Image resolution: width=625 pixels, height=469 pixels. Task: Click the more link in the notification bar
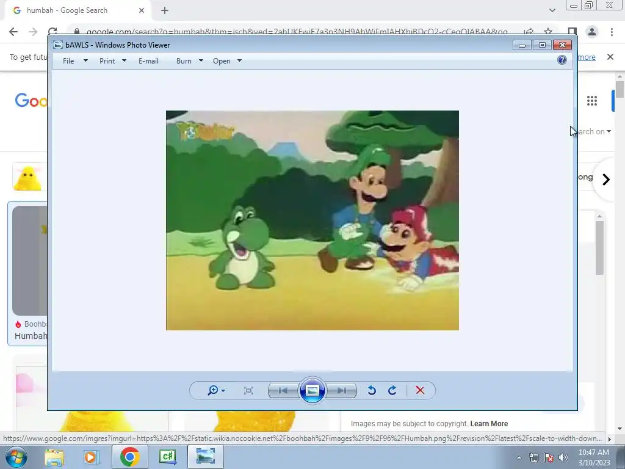[587, 57]
